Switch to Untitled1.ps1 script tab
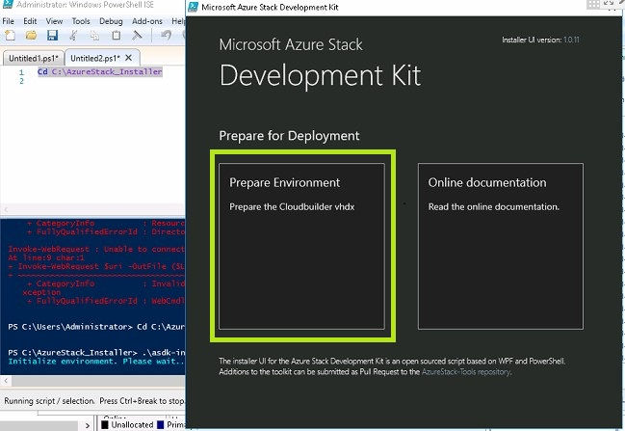This screenshot has width=625, height=431. (34, 58)
